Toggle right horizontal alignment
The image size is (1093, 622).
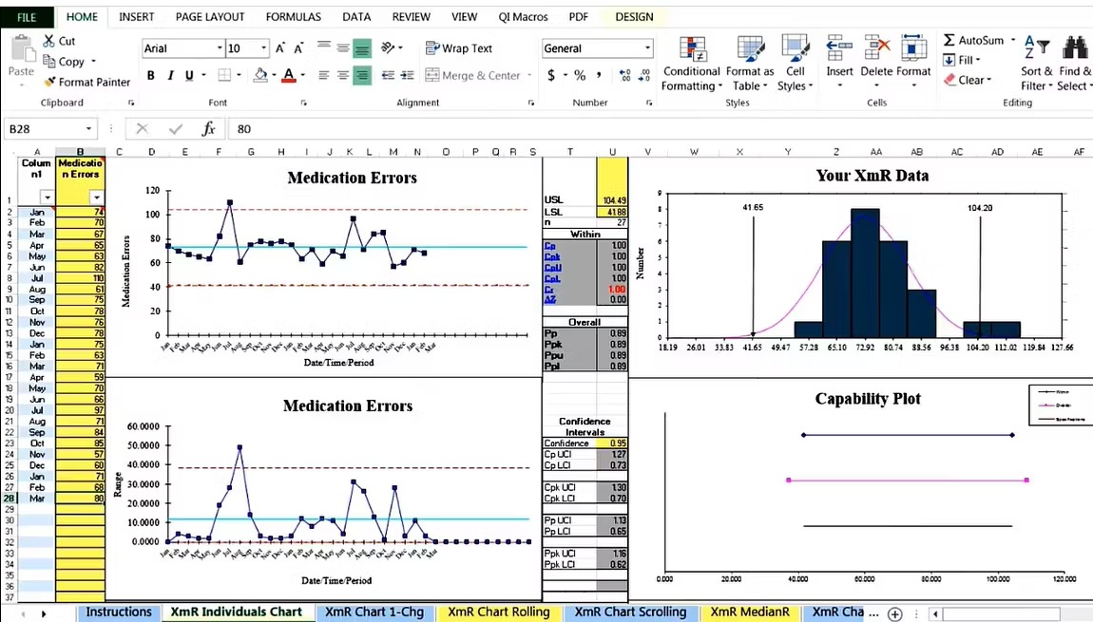[362, 75]
